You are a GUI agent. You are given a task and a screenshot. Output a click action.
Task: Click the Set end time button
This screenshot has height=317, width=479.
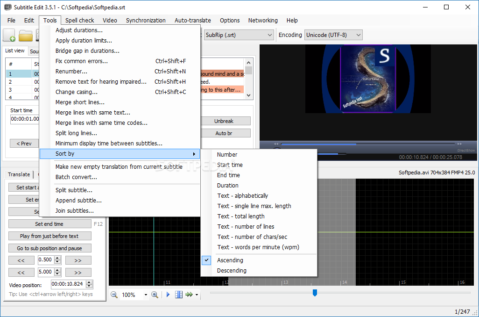[49, 224]
